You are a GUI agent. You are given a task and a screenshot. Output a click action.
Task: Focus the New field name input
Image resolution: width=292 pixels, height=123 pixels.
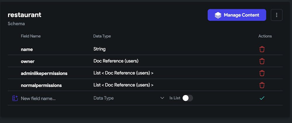point(53,98)
